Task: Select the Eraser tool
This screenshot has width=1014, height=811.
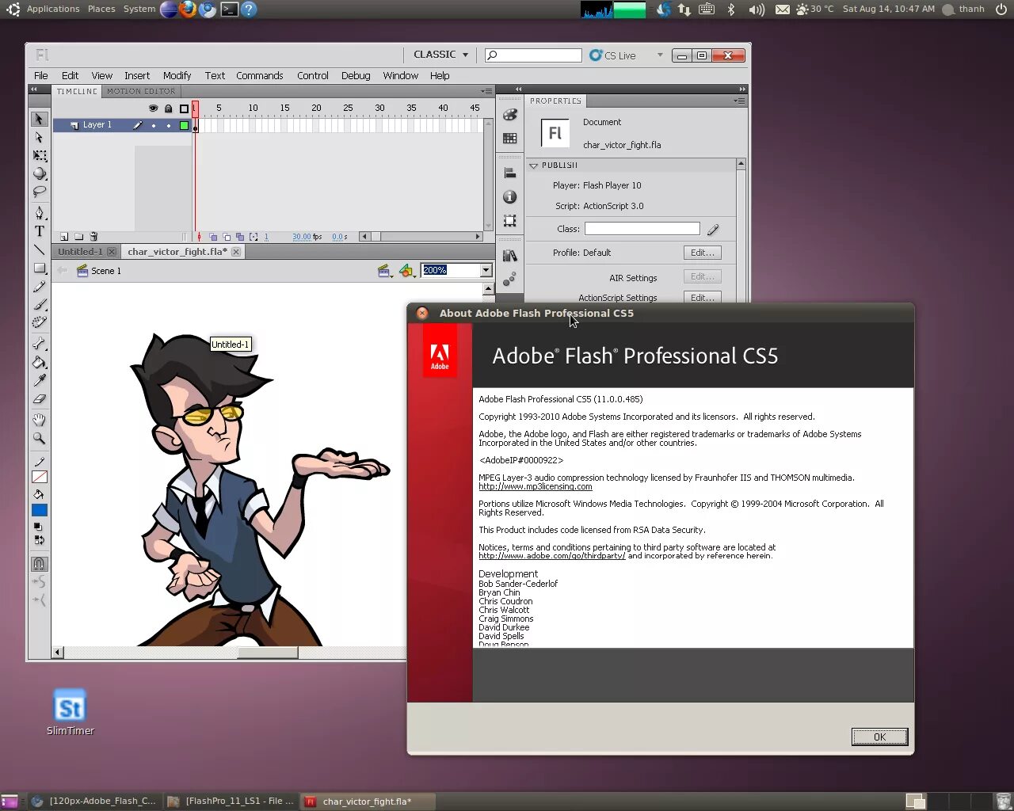Action: pos(39,399)
